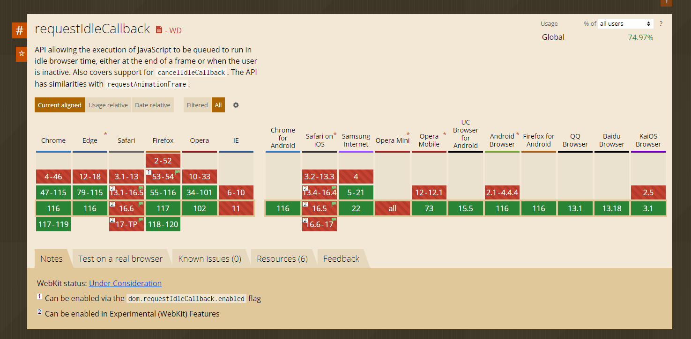The height and width of the screenshot is (339, 691).
Task: Open the Known issues (0) tab
Action: coord(209,258)
